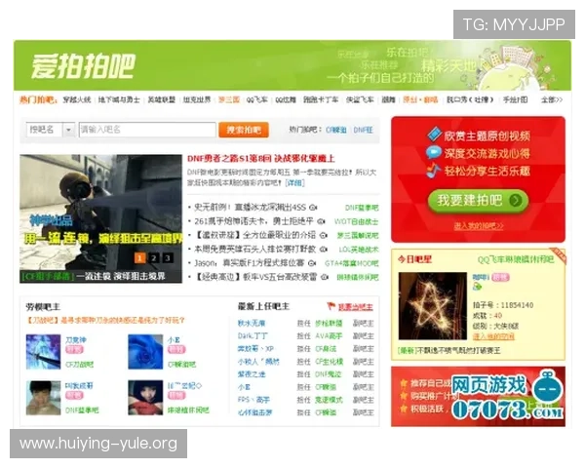Click video icon beside 史无前例 直播冰龙 article

pos(313,208)
